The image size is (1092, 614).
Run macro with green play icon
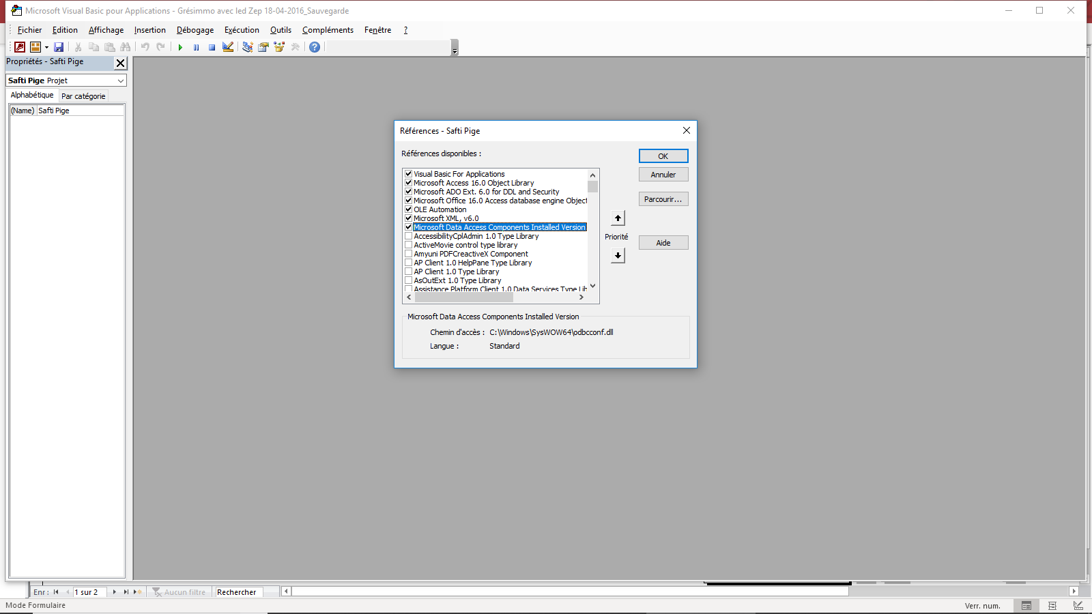[x=180, y=47]
